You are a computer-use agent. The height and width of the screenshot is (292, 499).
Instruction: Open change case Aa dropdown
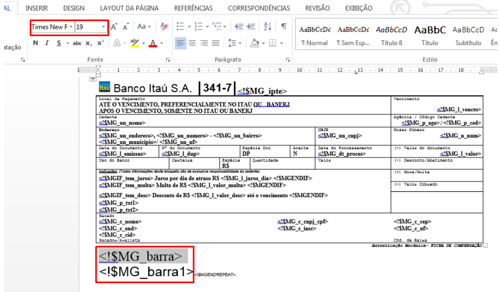tap(144, 26)
